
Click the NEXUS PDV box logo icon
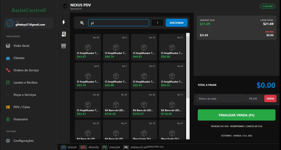coord(65,6)
